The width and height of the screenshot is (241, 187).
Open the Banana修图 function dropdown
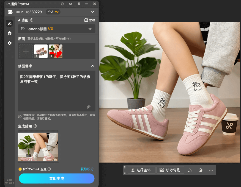point(57,29)
